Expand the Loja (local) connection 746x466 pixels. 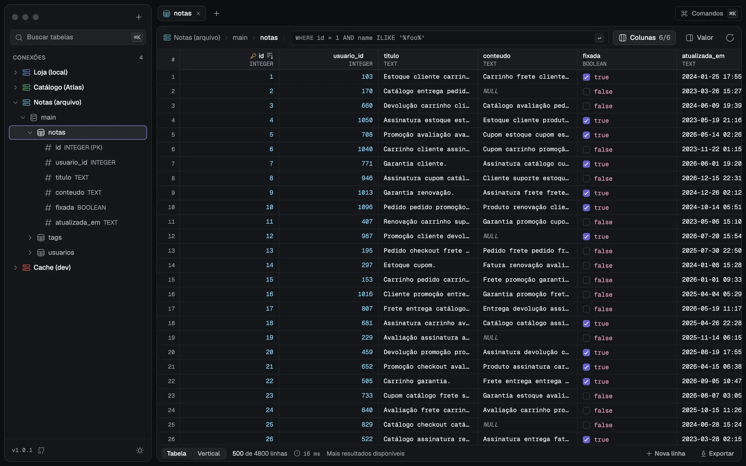(15, 72)
